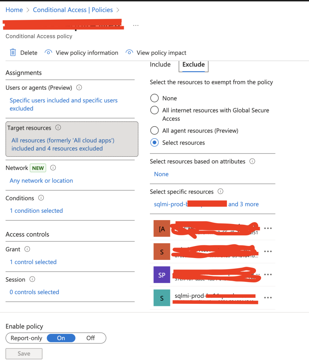This screenshot has width=309, height=363.
Task: Click the Delete trash can icon
Action: [x=13, y=53]
